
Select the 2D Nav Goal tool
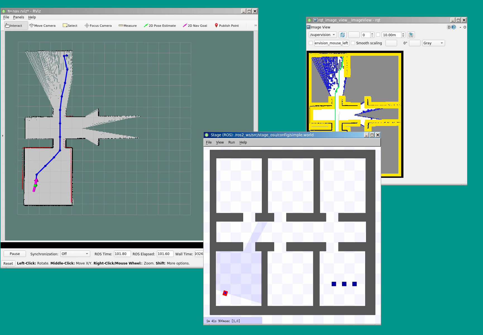(x=195, y=26)
